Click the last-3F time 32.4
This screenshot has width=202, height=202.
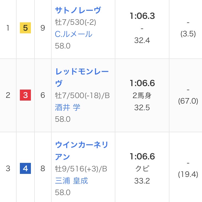click(142, 40)
